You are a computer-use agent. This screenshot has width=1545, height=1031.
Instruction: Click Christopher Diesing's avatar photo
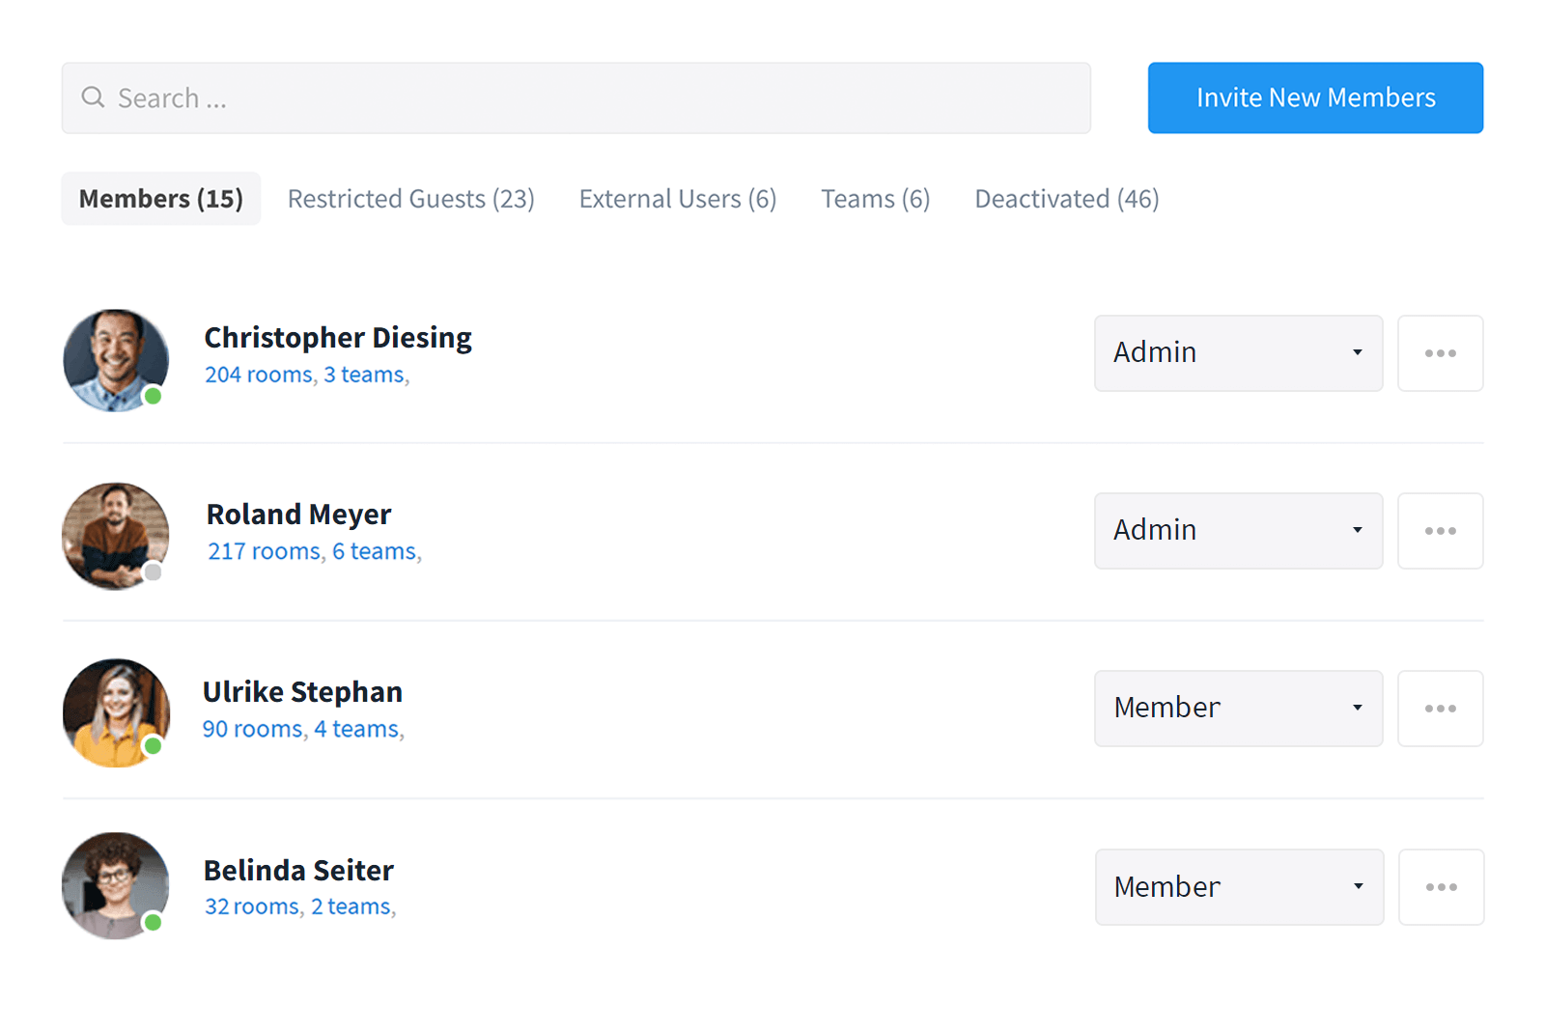116,360
